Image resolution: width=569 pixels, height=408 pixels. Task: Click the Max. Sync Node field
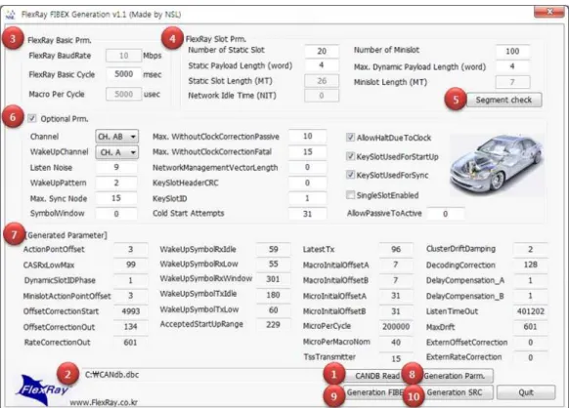pos(116,198)
